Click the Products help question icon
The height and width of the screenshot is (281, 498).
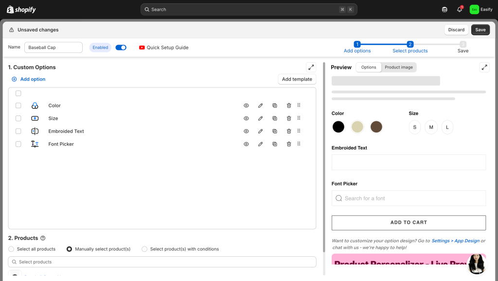click(x=43, y=238)
